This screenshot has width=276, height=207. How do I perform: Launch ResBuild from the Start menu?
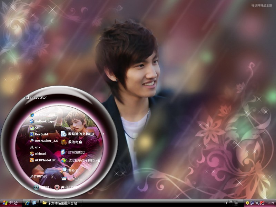(x=41, y=134)
